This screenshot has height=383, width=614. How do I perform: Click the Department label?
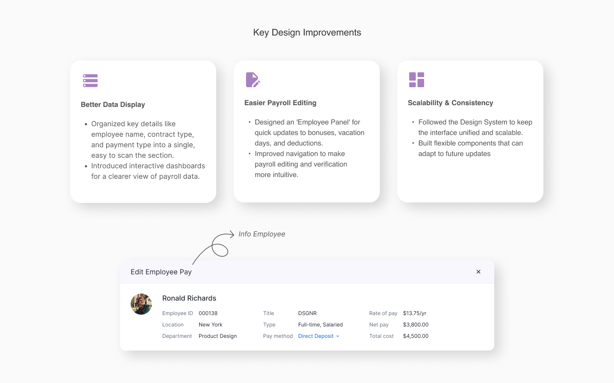[x=177, y=336]
